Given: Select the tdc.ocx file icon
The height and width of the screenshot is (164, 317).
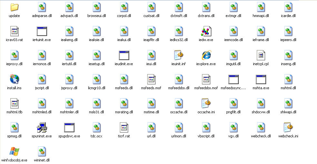Looking at the screenshot, I should pyautogui.click(x=97, y=127).
